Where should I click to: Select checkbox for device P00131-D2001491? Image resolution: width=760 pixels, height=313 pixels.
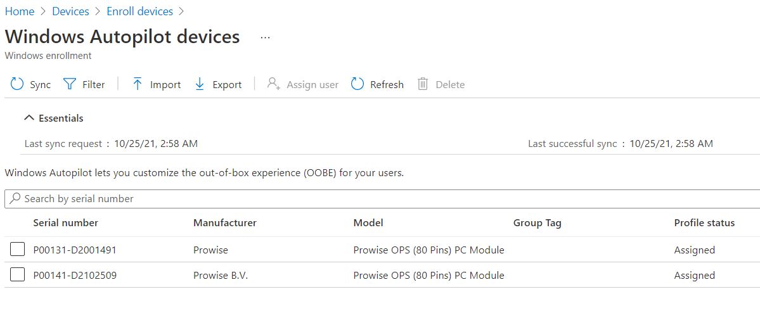pyautogui.click(x=18, y=250)
